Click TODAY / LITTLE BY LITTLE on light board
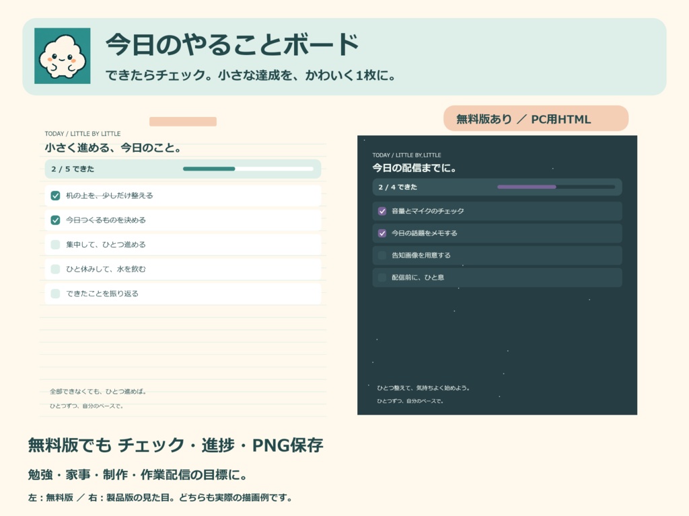The image size is (689, 516). [83, 134]
